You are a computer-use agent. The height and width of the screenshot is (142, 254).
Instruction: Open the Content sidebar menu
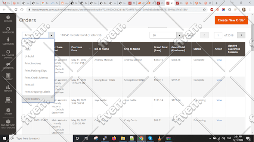[8, 77]
